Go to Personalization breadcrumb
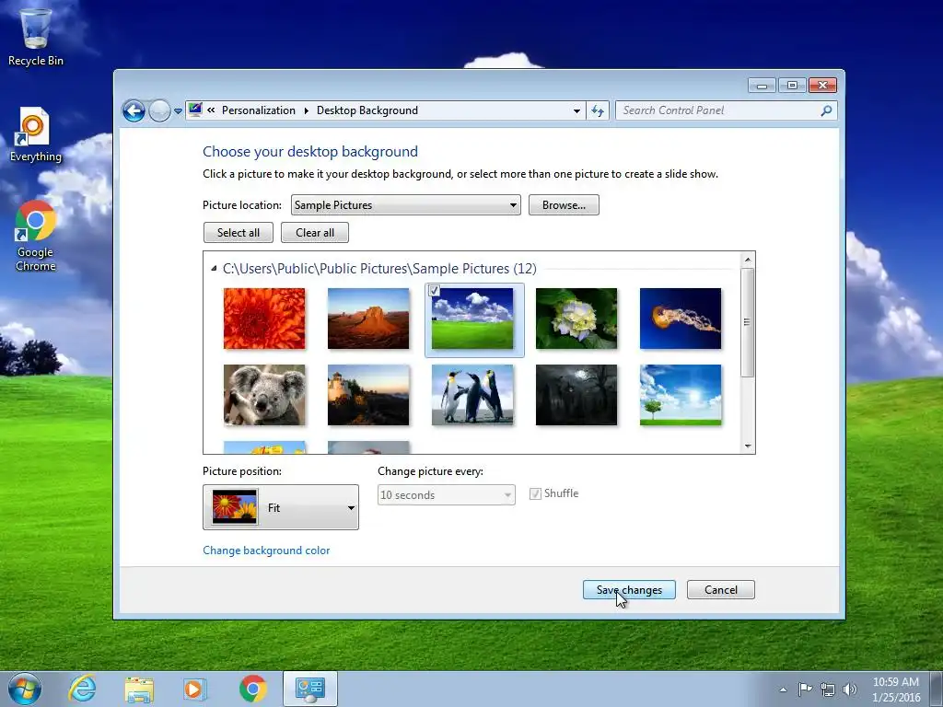The image size is (943, 707). 259,110
